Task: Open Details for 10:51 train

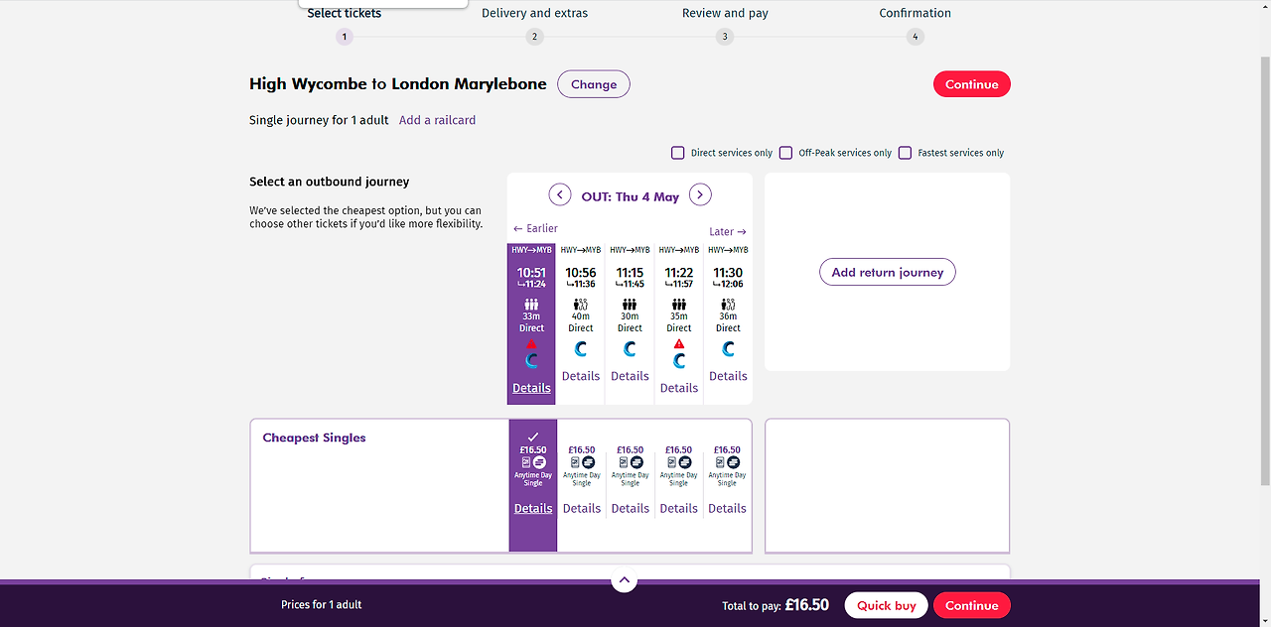Action: 531,388
